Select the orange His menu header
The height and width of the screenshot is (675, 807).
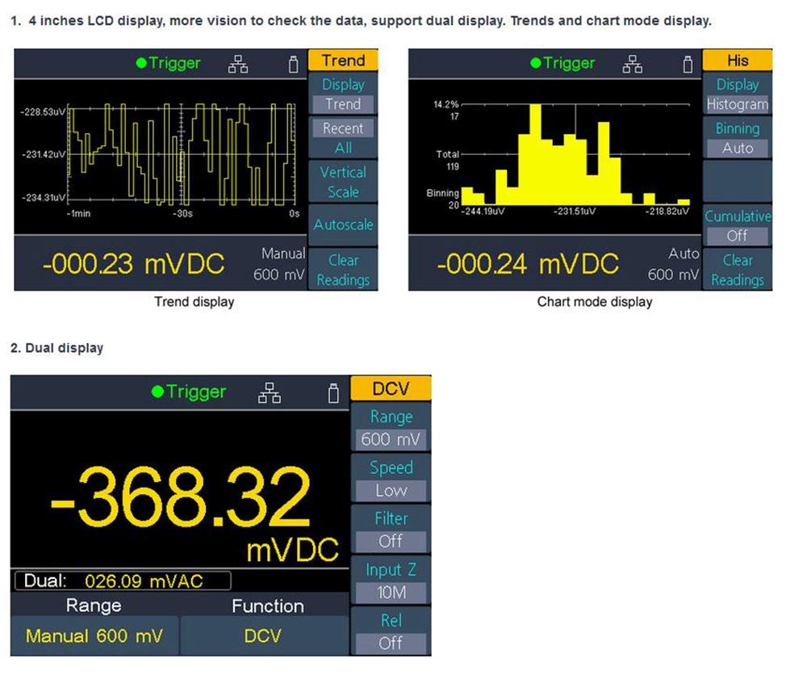(x=738, y=61)
